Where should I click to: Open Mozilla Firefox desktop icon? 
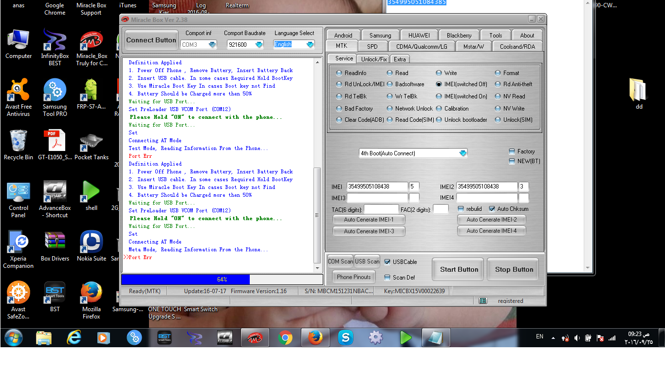[x=92, y=300]
